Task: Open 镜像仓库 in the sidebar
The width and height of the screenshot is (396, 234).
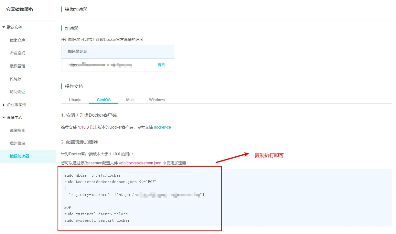Action: (17, 40)
